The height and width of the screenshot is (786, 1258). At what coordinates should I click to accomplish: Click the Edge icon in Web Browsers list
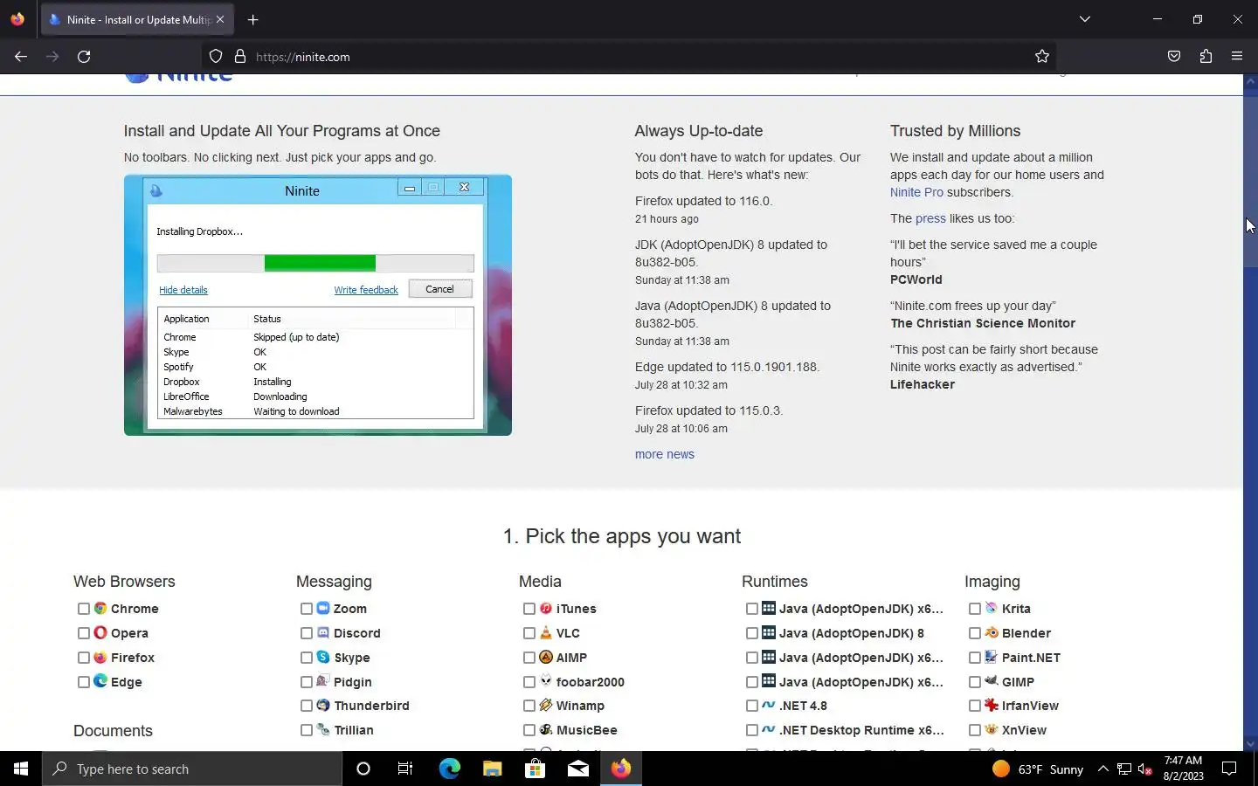pyautogui.click(x=100, y=681)
